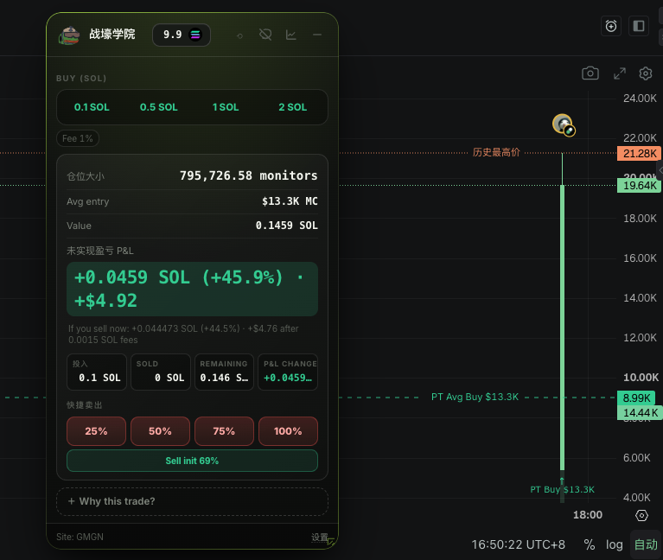Click the 历史最高价 all-time-high label
663x560 pixels.
coord(496,152)
